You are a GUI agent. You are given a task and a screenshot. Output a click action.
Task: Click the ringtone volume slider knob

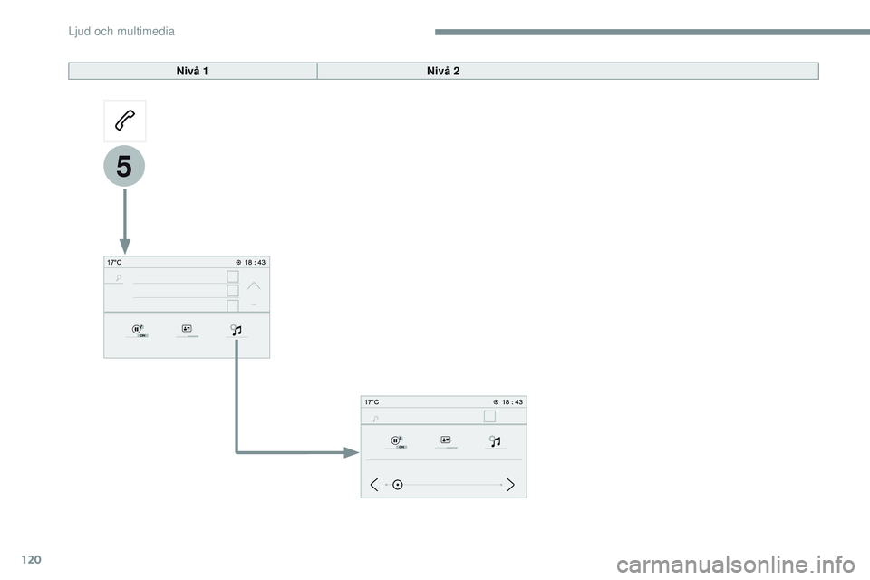397,485
